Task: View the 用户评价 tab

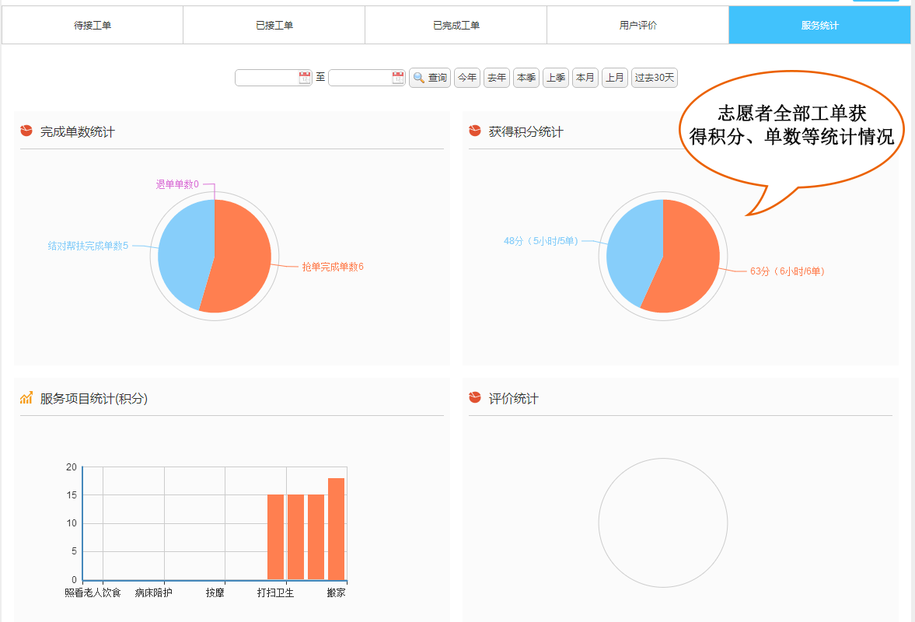Action: [638, 26]
